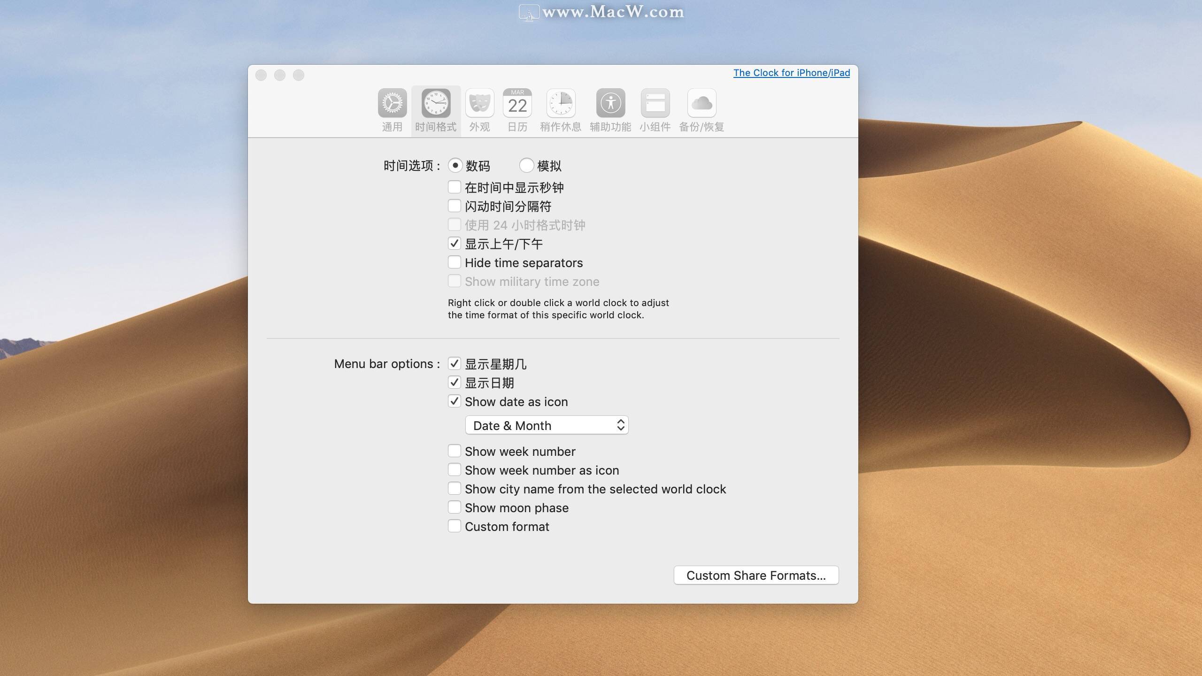Viewport: 1202px width, 676px height.
Task: Open the 小组件 widget icon
Action: click(x=655, y=103)
